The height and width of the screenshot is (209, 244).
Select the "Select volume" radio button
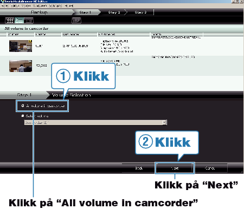23,116
